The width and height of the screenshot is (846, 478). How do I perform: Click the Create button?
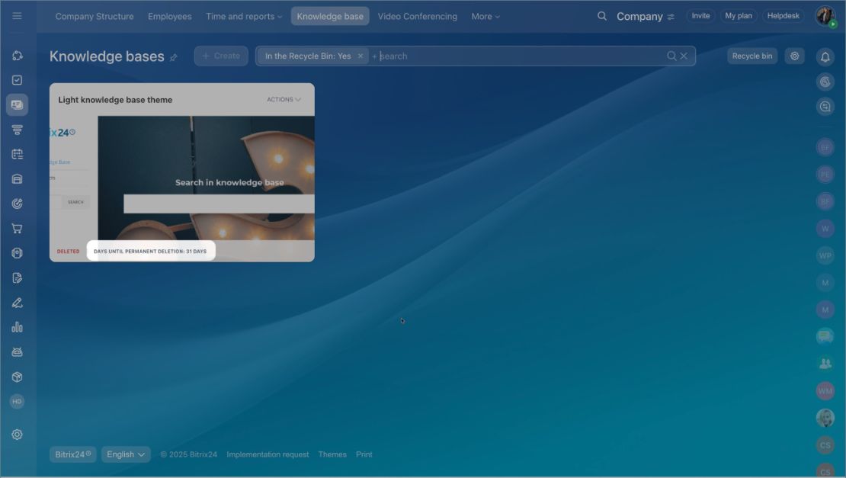221,56
